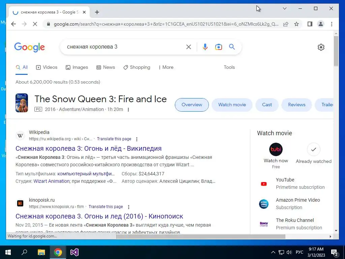Open the clock showing 9:17 AM

(316, 252)
